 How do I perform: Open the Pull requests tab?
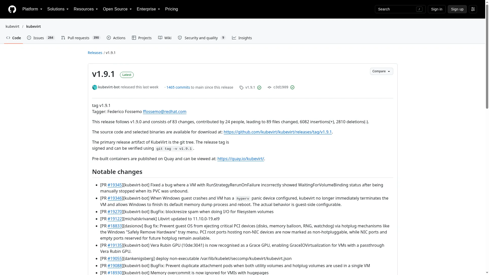pos(81,38)
